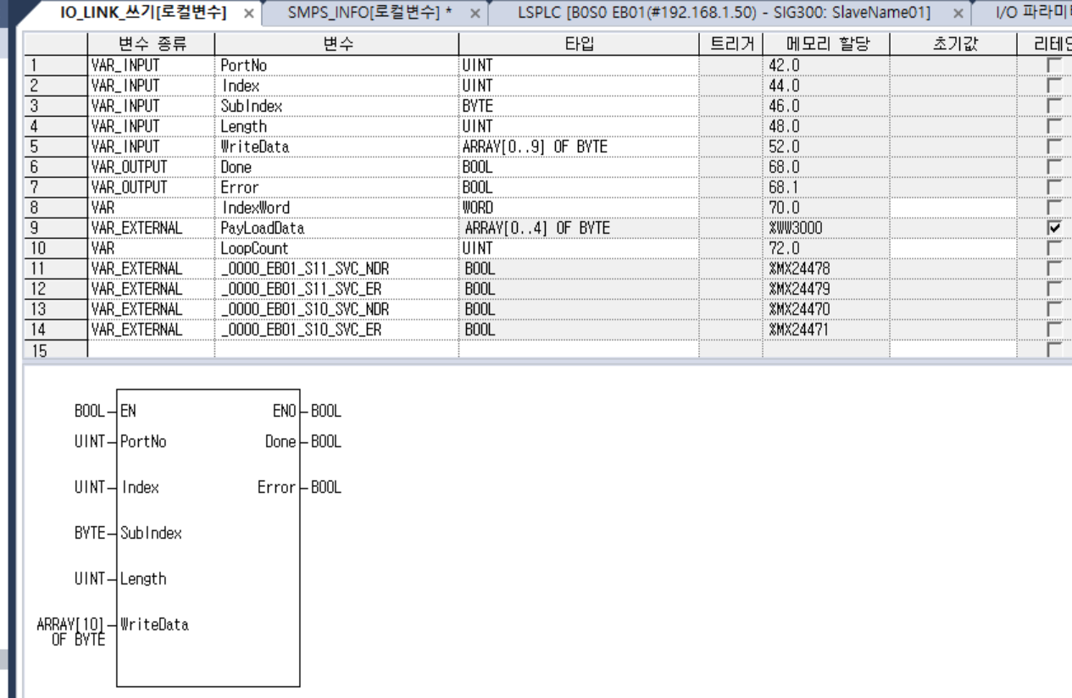Toggle retain checkbox for PortNo row

pos(1053,64)
